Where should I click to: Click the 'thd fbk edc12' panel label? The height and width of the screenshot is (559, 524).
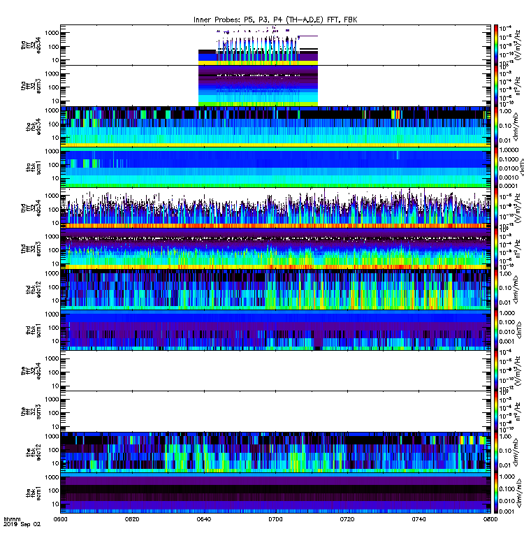click(34, 289)
